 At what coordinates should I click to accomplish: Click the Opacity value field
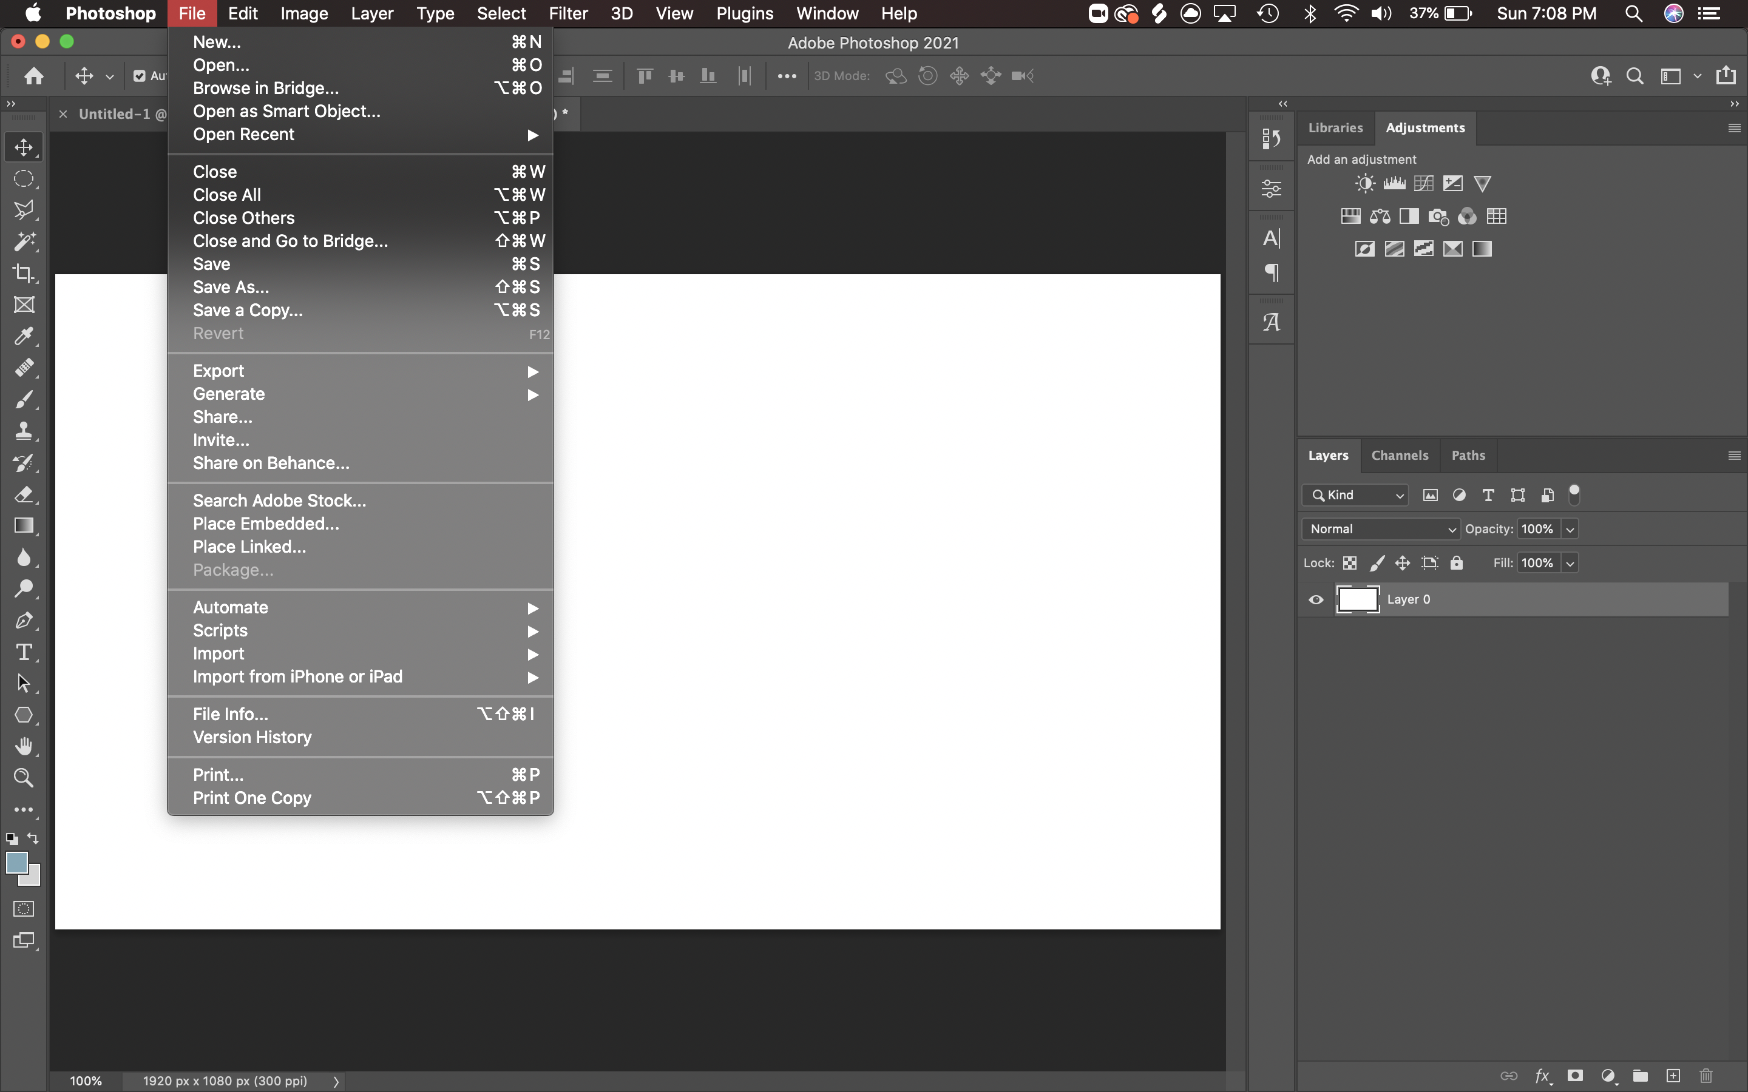(1538, 528)
